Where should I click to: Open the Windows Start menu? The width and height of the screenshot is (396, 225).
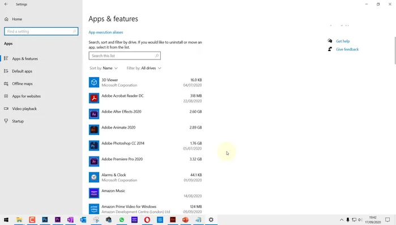click(6, 220)
